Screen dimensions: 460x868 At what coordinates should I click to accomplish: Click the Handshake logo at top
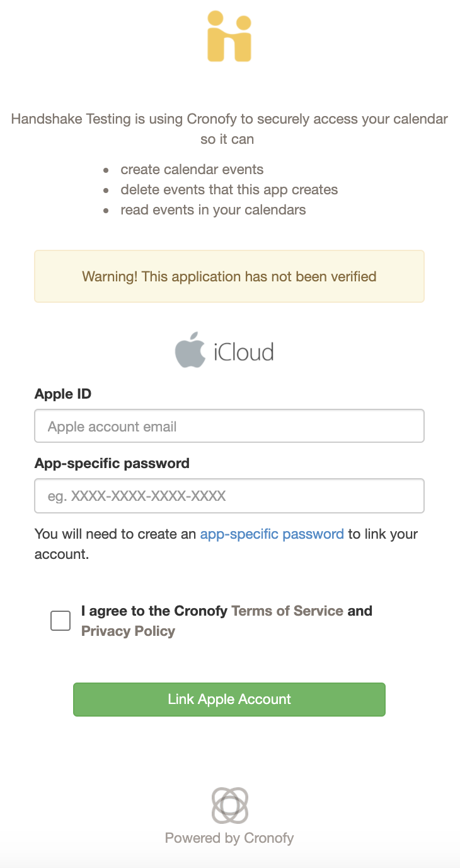[x=229, y=37]
